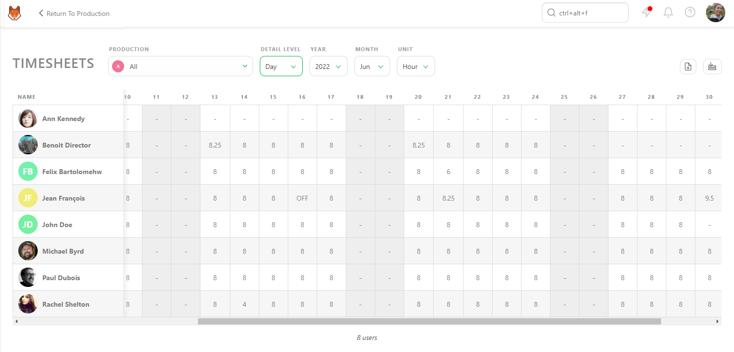Click Jean François's 8.25 cell on day 21
Image resolution: width=734 pixels, height=352 pixels.
pyautogui.click(x=448, y=198)
